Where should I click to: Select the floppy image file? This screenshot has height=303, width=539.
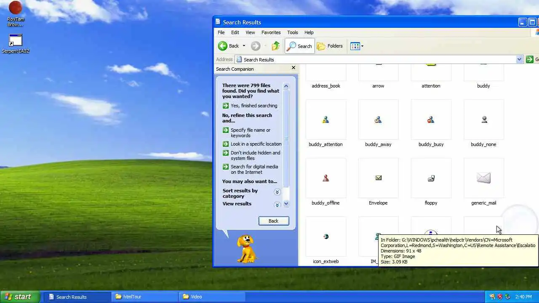(431, 178)
